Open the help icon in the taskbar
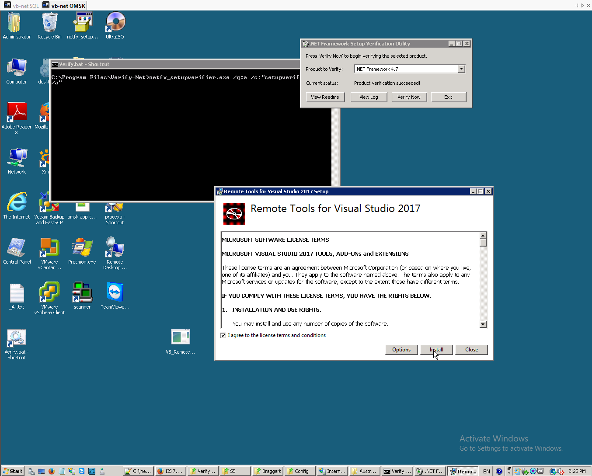The height and width of the screenshot is (476, 592). pyautogui.click(x=499, y=471)
